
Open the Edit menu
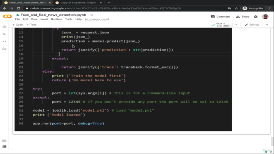(25, 19)
